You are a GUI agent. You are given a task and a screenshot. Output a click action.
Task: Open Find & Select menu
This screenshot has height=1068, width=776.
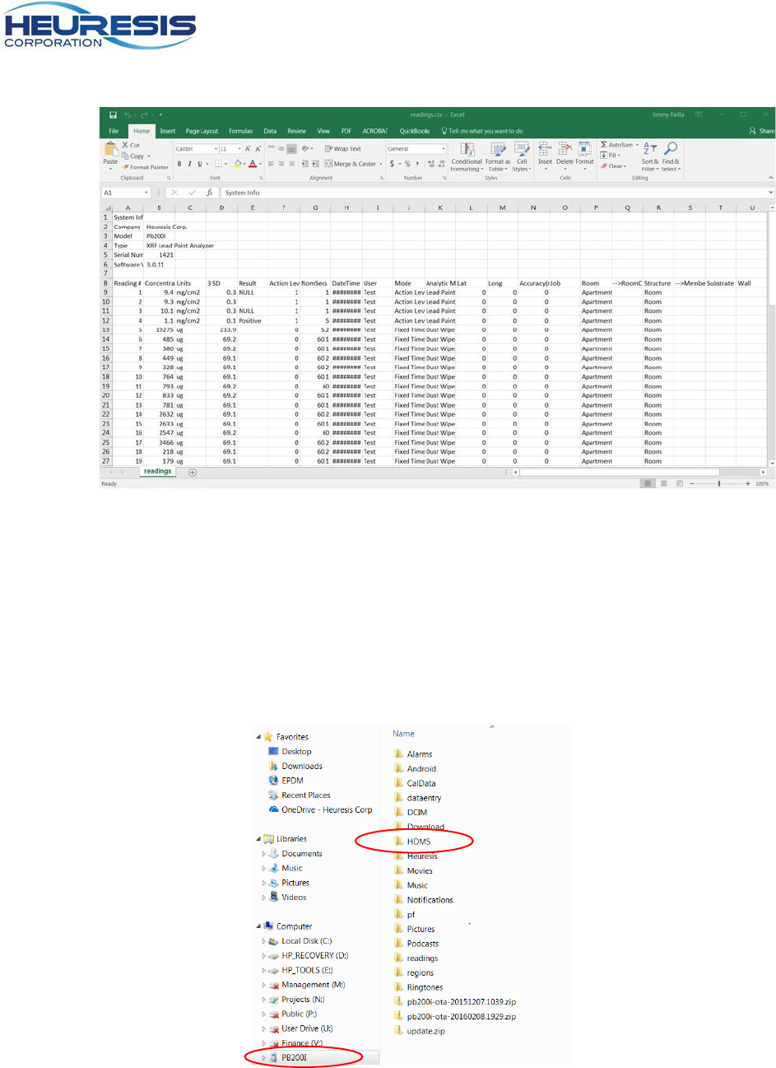(671, 156)
